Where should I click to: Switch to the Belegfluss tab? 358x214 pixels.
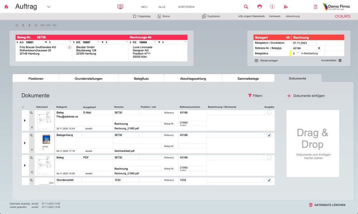[141, 79]
